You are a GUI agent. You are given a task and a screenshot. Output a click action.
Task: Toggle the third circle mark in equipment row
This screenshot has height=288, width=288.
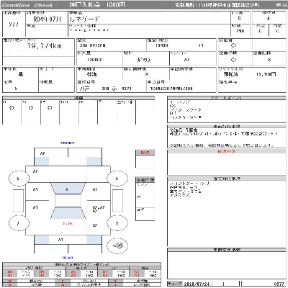pyautogui.click(x=50, y=108)
